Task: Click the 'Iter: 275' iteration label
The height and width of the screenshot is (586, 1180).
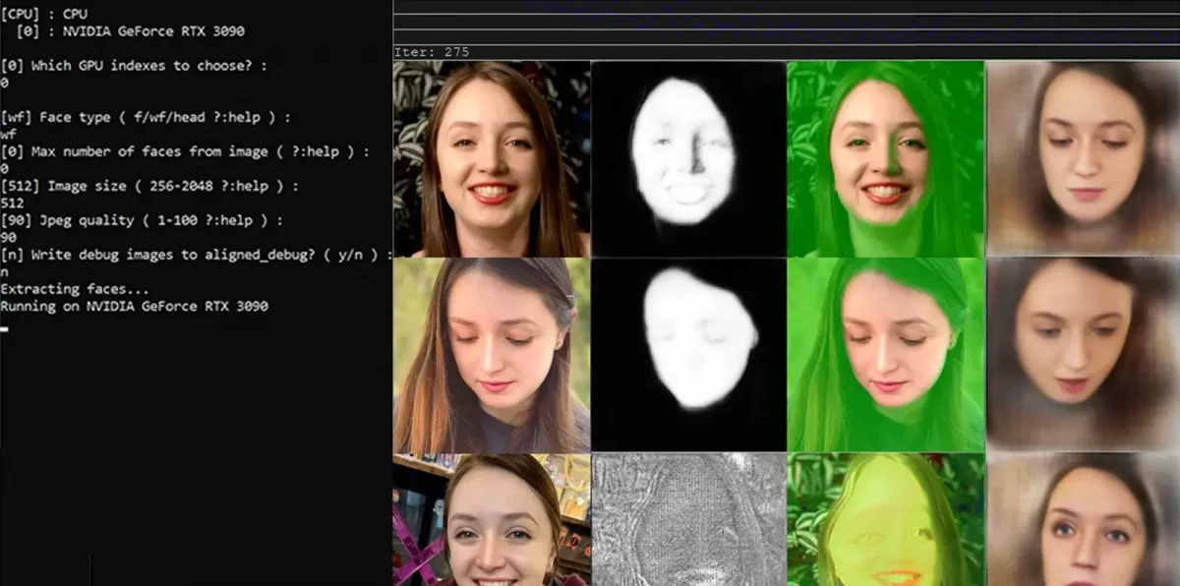Action: (x=432, y=52)
